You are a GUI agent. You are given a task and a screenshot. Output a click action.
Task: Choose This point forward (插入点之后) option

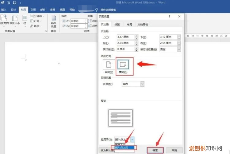[124, 147]
